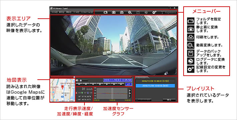The width and height of the screenshot is (237, 120).
Task: Click the camera still-image conversion icon
Action: pos(114,12)
